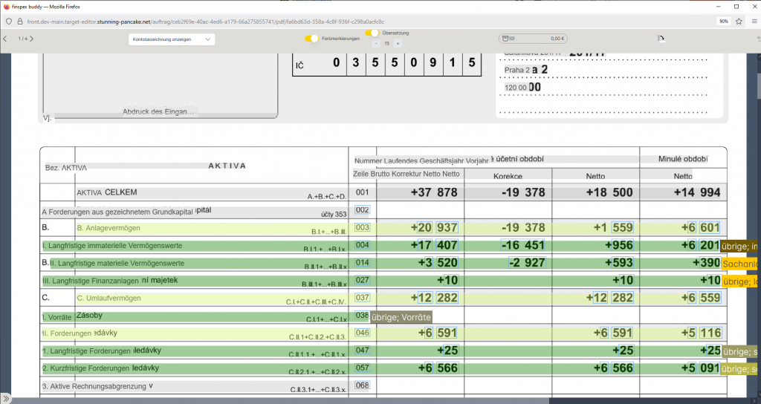Toggle the Übersetzung switch

[x=372, y=33]
